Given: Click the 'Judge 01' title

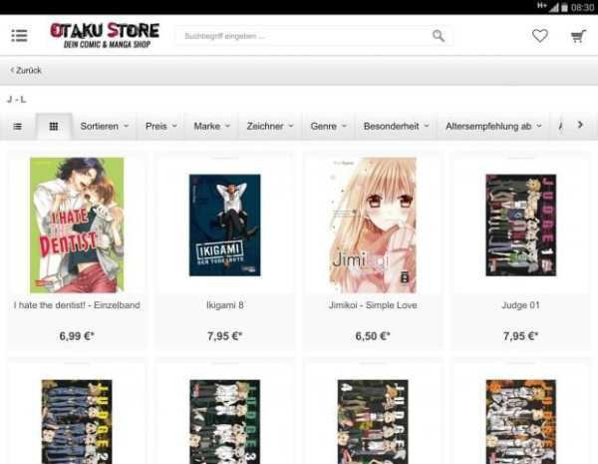Looking at the screenshot, I should (520, 305).
